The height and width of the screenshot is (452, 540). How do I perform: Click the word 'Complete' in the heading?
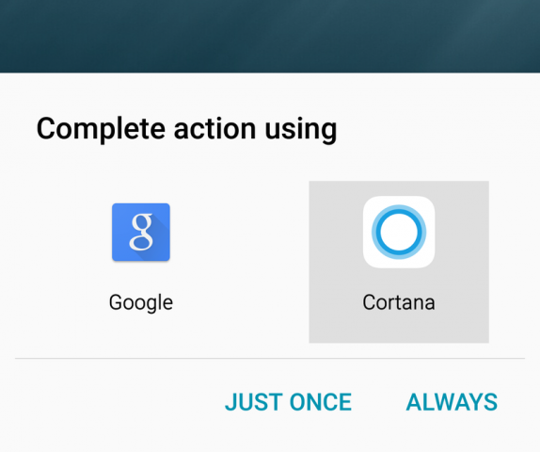pos(101,129)
